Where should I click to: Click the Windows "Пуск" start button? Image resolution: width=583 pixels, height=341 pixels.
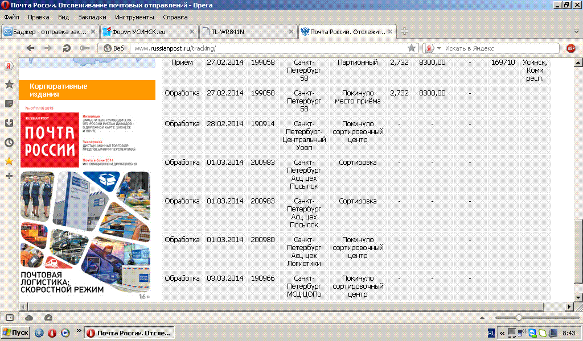(x=15, y=332)
